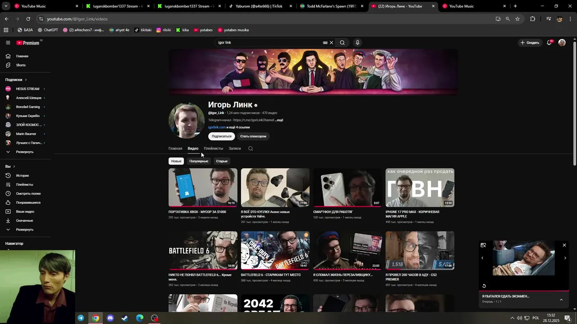
Task: Click the Chrome address bar
Action: point(266,19)
